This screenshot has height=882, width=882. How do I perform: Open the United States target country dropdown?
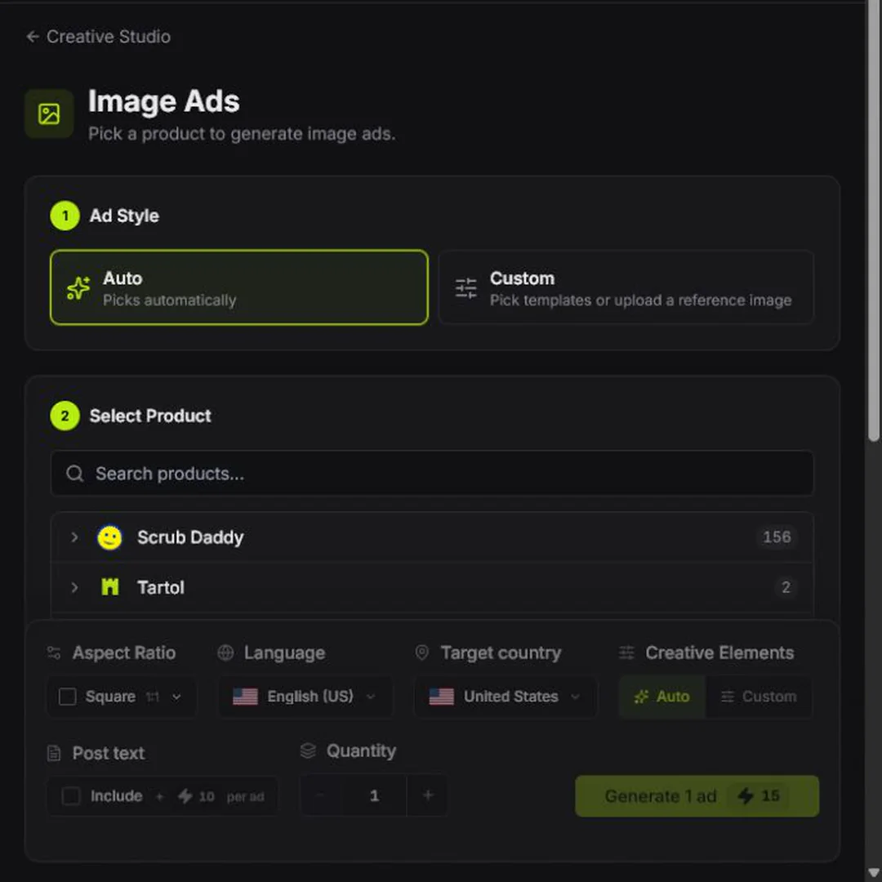click(x=506, y=697)
